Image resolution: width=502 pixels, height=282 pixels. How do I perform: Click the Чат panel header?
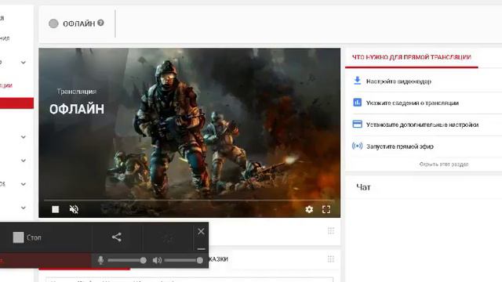tap(363, 187)
